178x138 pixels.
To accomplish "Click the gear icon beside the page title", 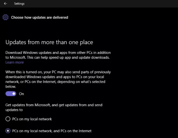I will coord(5,17).
